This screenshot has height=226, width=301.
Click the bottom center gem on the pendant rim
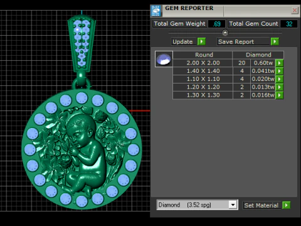82,202
